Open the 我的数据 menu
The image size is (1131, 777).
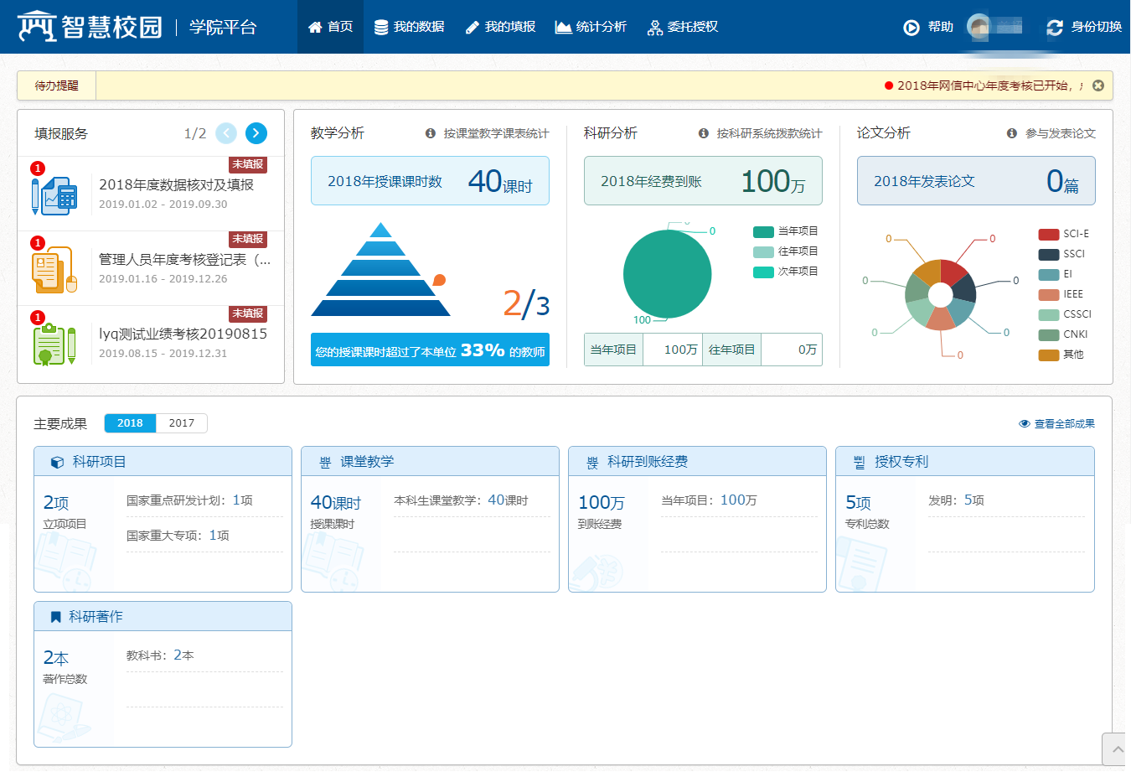click(409, 27)
